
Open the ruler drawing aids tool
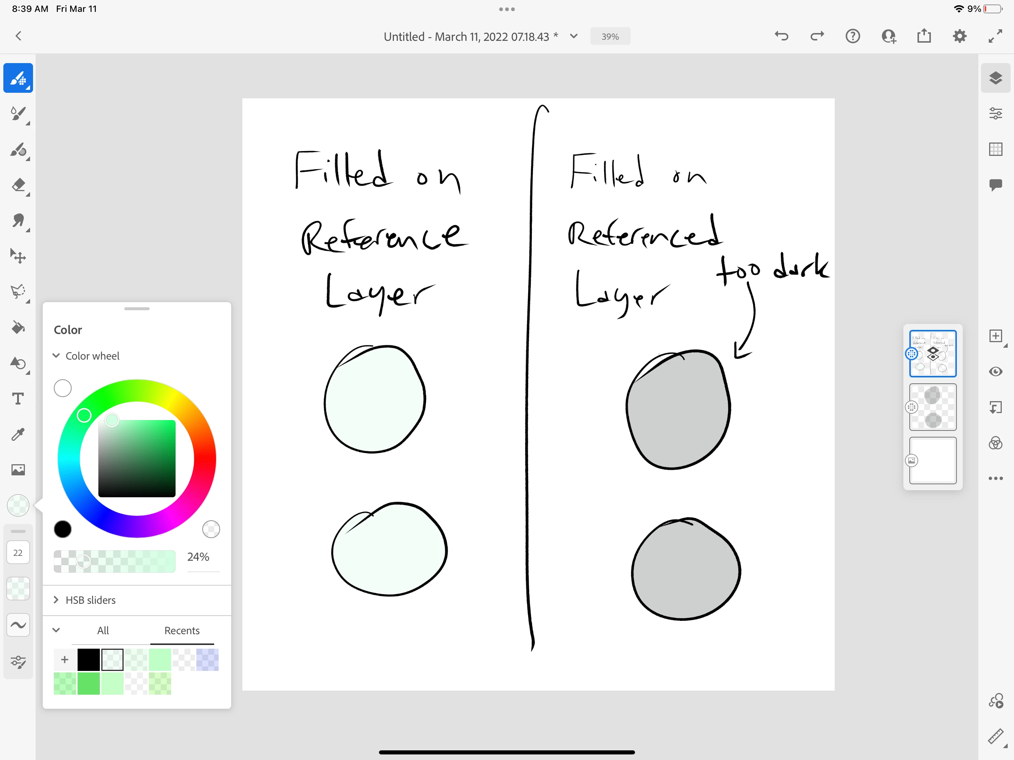click(x=995, y=736)
